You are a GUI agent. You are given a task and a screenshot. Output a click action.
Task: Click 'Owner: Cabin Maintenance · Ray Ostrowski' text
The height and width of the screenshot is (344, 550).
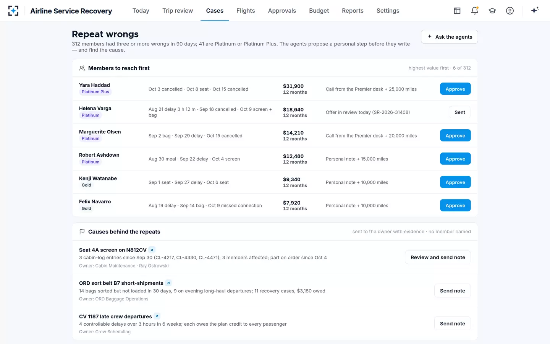pyautogui.click(x=124, y=266)
